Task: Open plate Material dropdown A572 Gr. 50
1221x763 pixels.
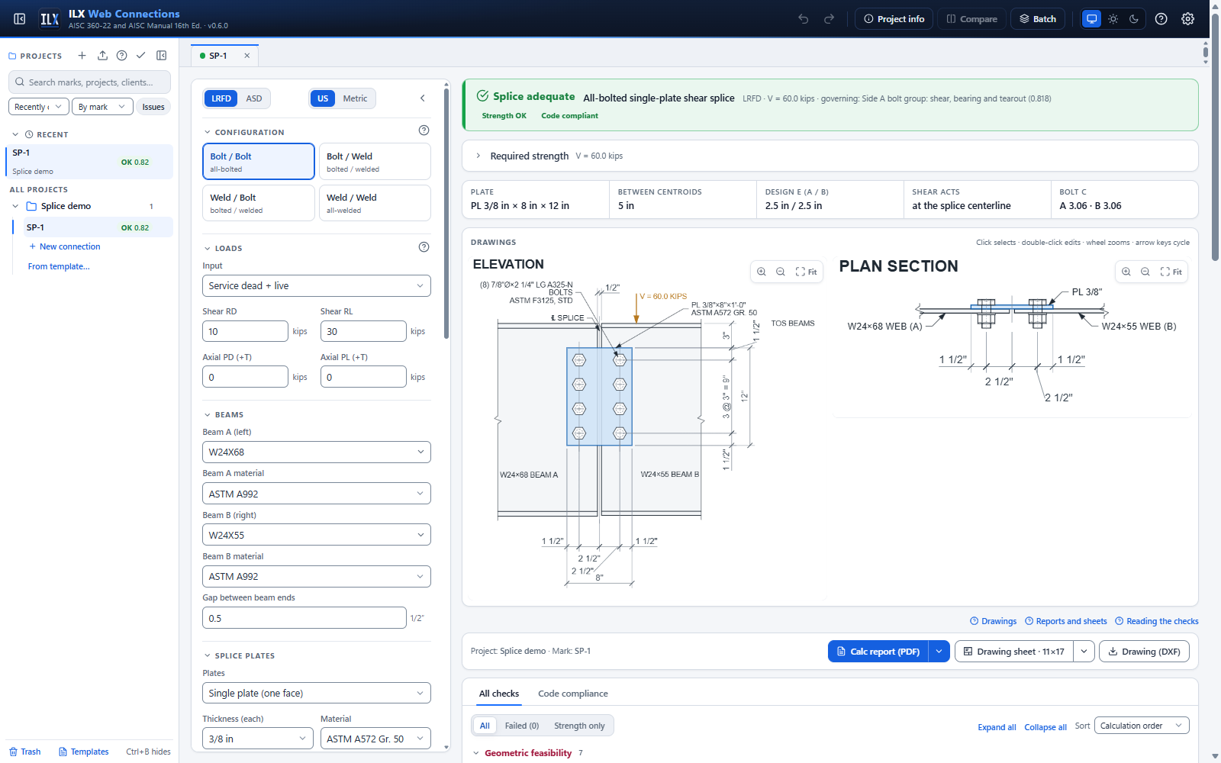Action: point(375,739)
